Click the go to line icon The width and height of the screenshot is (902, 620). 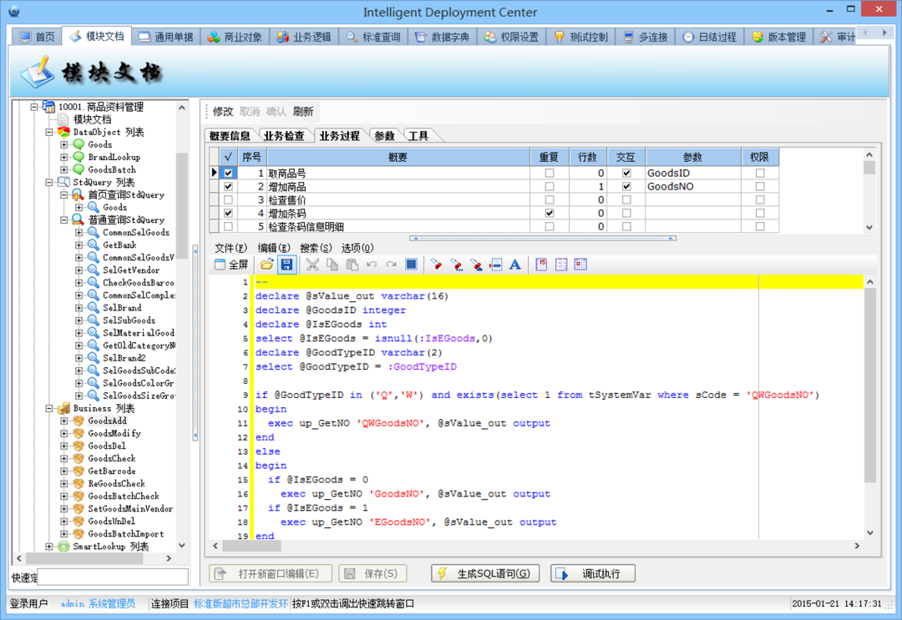(495, 265)
